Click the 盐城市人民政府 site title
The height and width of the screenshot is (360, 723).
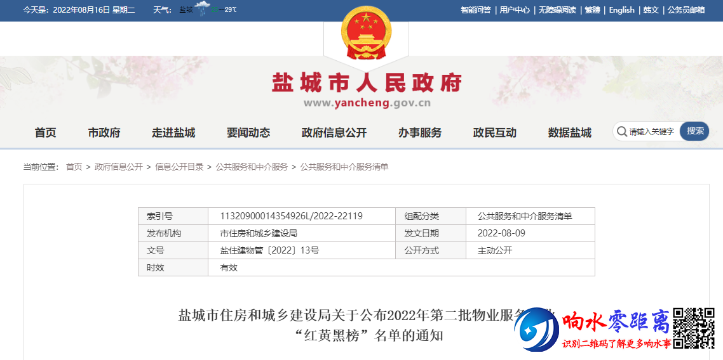[x=367, y=83]
